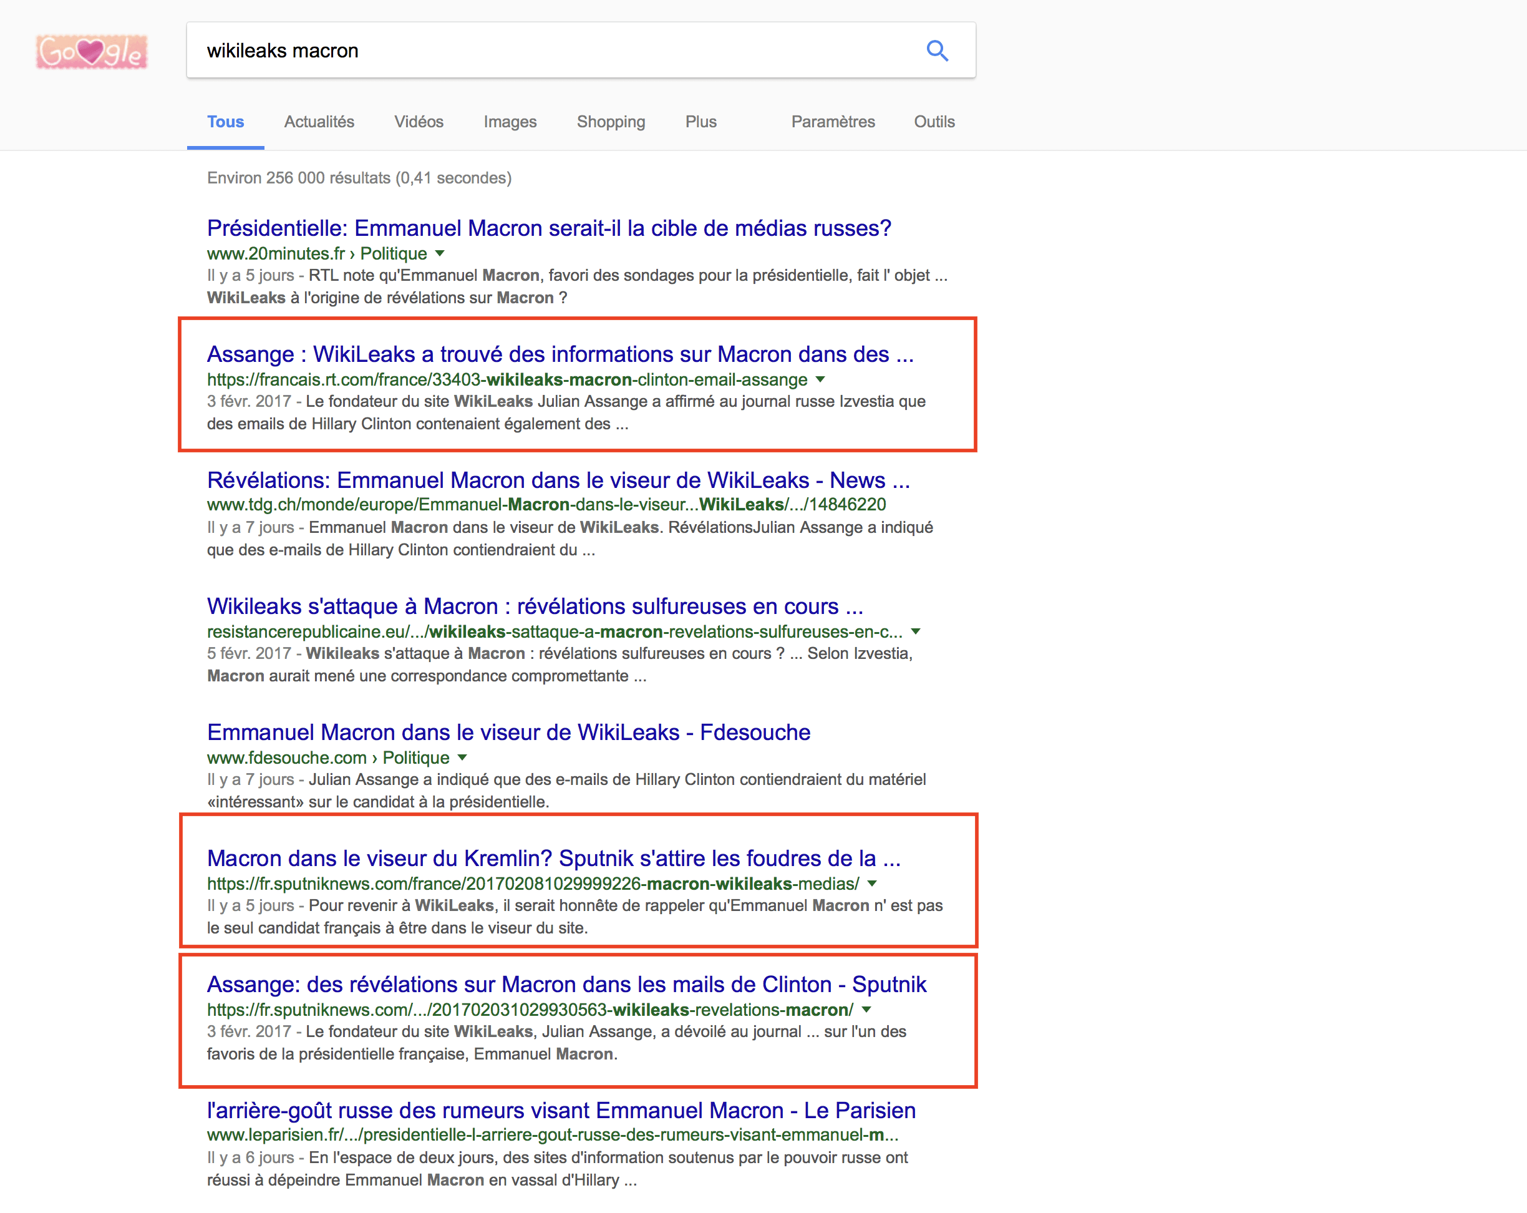Open the Shopping tab

611,122
